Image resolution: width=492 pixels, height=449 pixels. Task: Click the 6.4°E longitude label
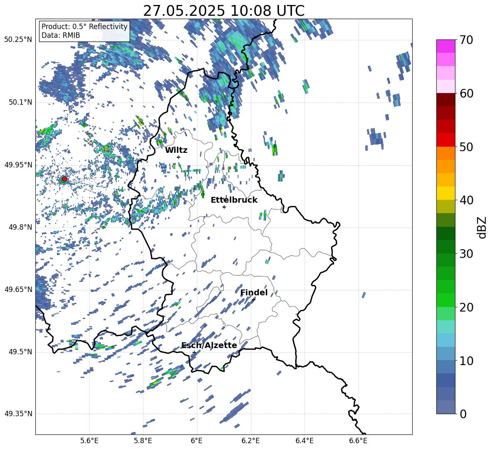click(304, 441)
